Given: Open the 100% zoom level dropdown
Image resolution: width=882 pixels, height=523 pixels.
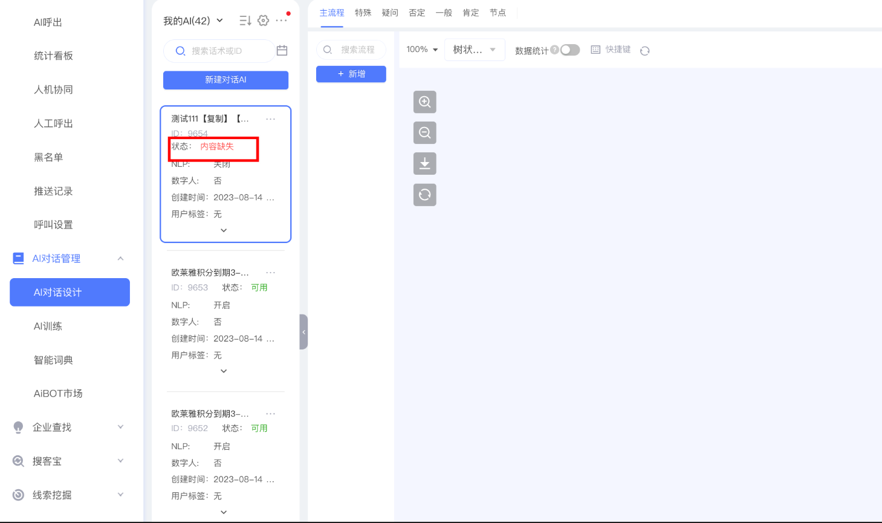Looking at the screenshot, I should pos(422,50).
